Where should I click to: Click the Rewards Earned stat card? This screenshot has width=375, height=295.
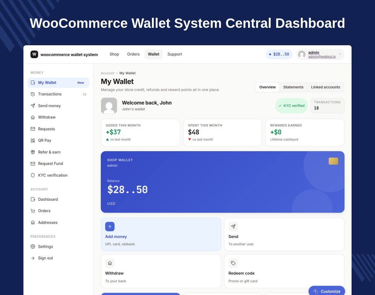(x=305, y=132)
